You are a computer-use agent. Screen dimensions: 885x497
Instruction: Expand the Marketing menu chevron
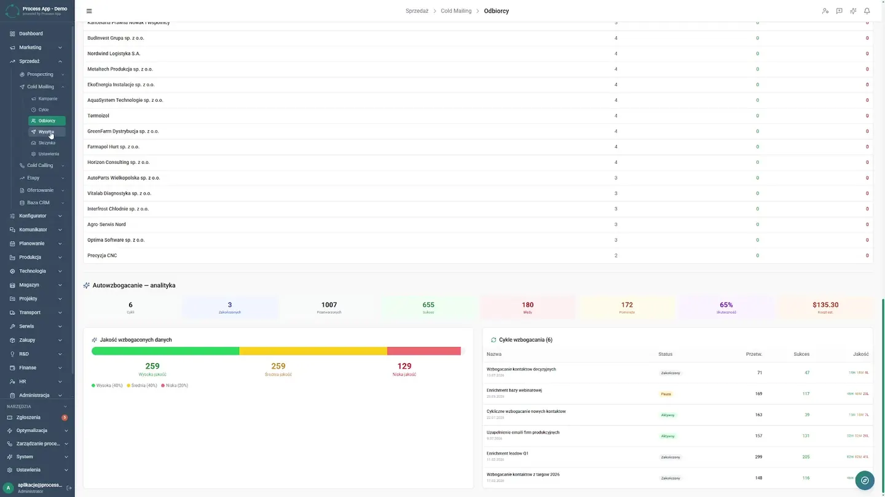point(60,47)
